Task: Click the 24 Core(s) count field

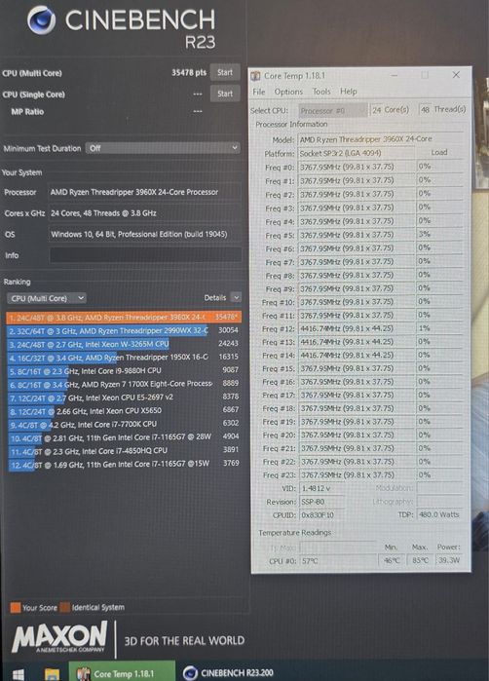Action: pyautogui.click(x=391, y=110)
